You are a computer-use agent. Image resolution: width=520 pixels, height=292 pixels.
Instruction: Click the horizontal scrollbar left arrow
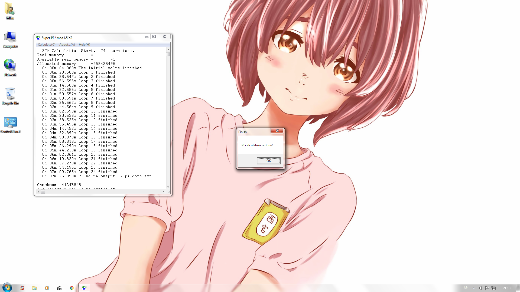pyautogui.click(x=38, y=192)
